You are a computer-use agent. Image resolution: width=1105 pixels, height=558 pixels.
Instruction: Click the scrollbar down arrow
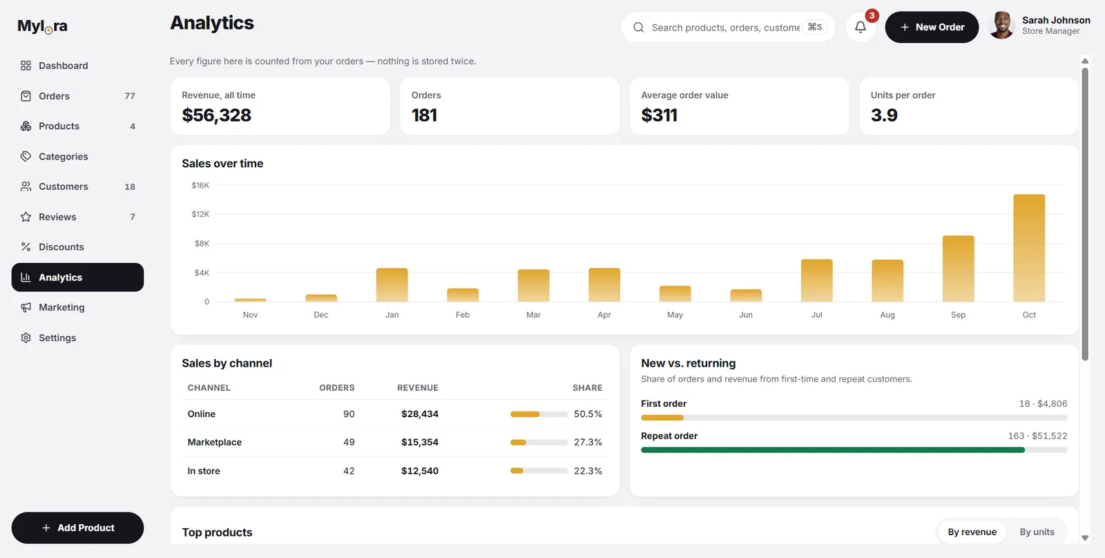click(x=1085, y=538)
